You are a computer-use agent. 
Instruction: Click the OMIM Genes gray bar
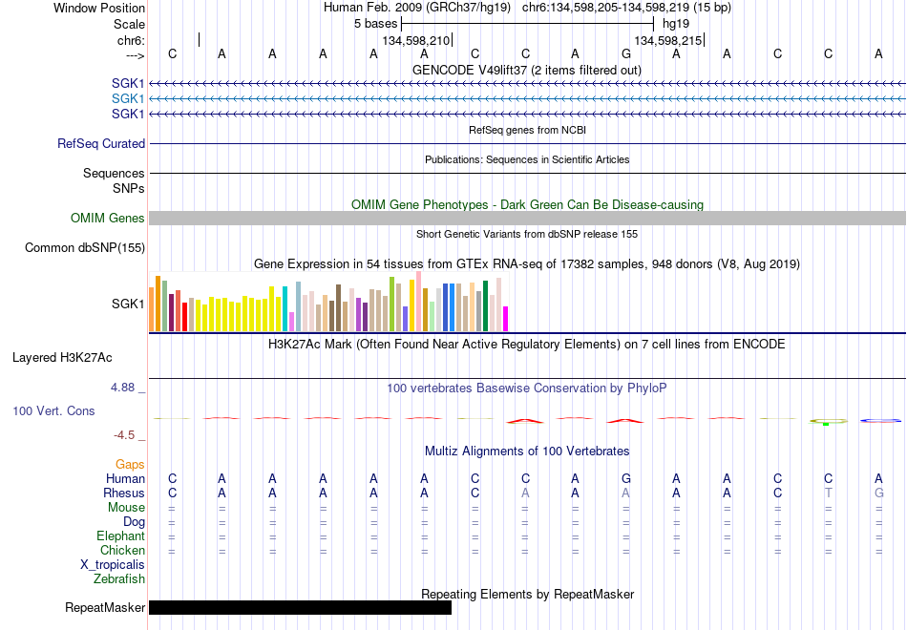pyautogui.click(x=527, y=218)
